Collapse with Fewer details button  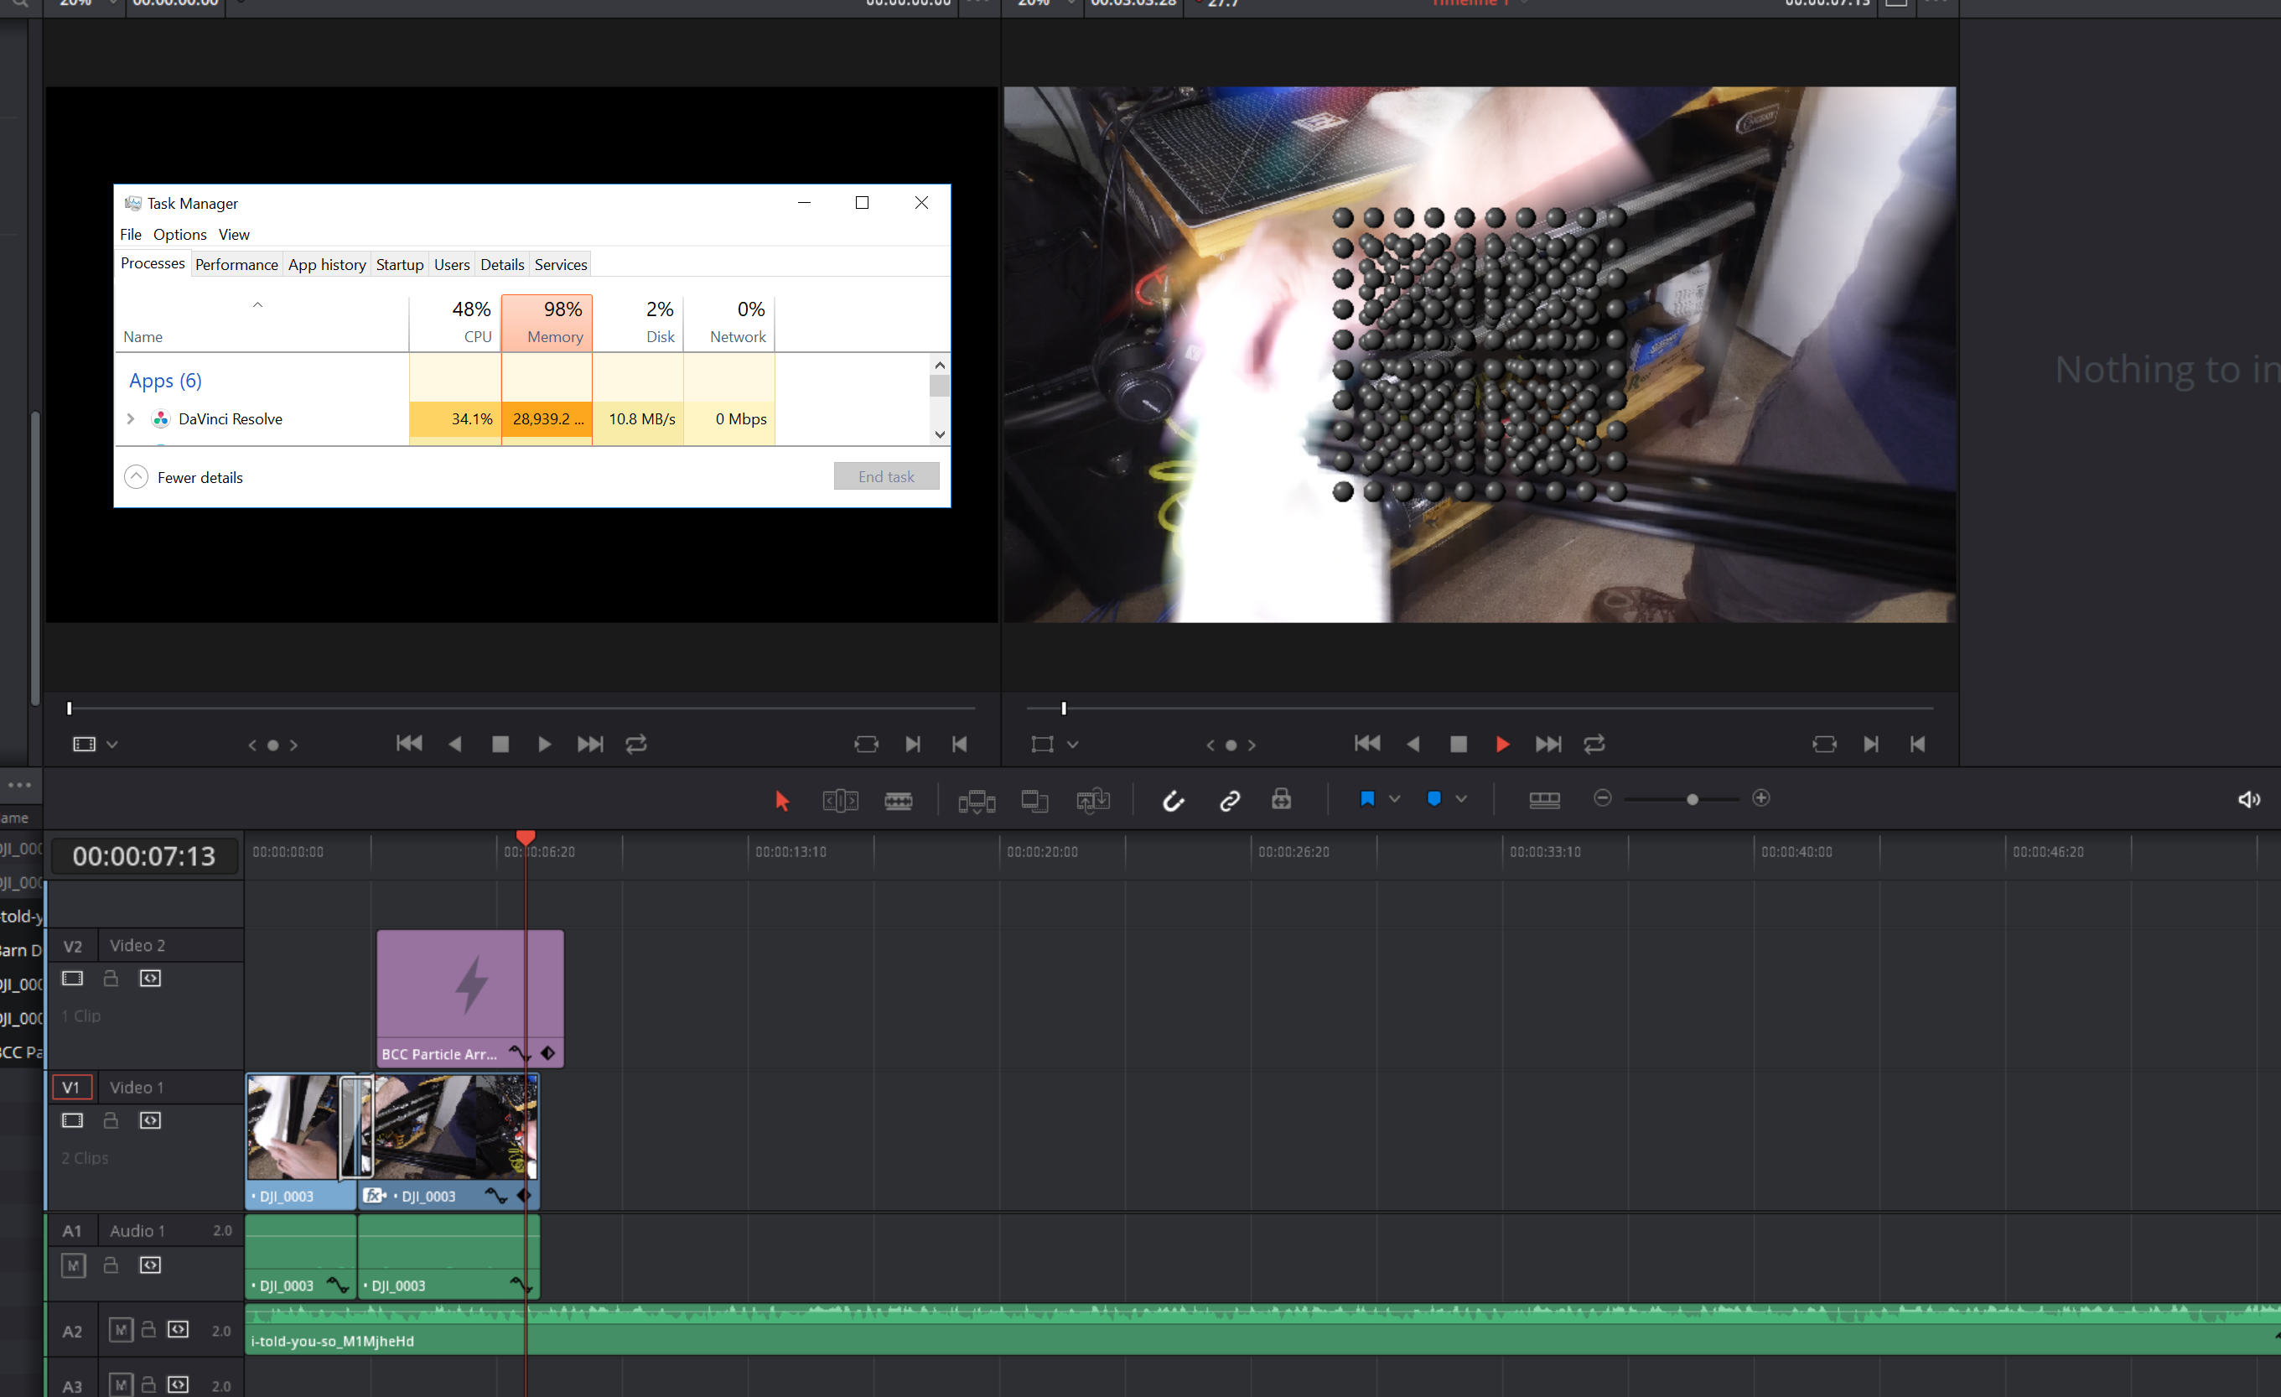tap(184, 477)
